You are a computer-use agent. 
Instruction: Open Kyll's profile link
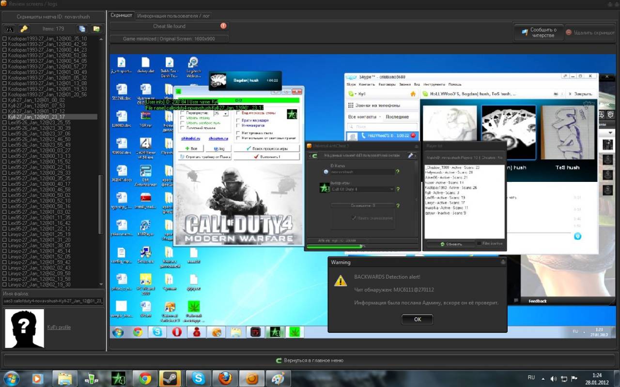(x=59, y=327)
